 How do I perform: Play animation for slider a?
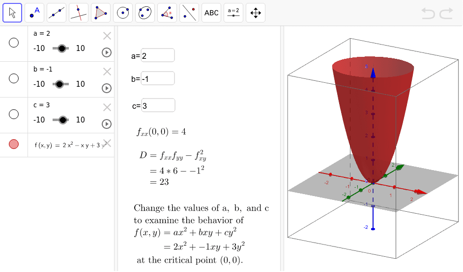[107, 52]
